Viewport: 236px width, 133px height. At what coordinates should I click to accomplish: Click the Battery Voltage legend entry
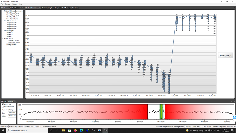(x=225, y=56)
